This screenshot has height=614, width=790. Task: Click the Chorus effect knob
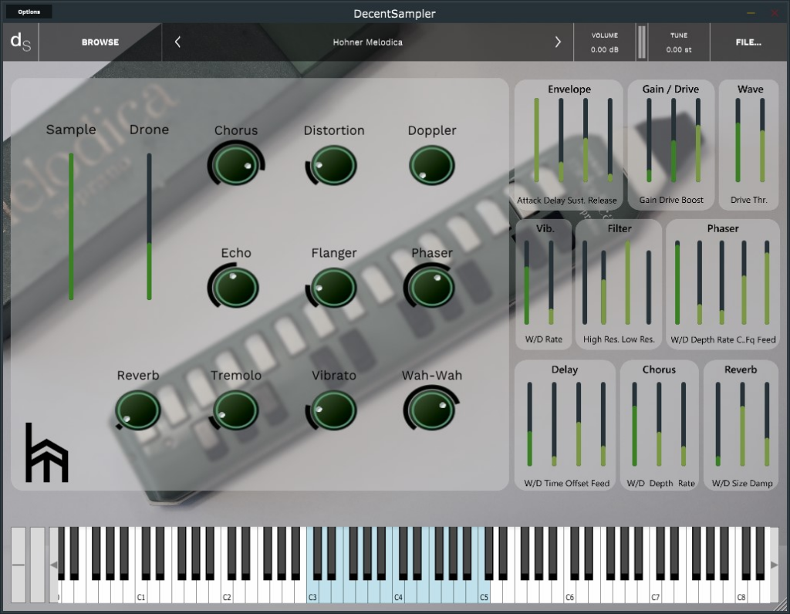(236, 165)
